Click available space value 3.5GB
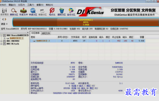The width and height of the screenshot is (159, 101). pos(120,69)
